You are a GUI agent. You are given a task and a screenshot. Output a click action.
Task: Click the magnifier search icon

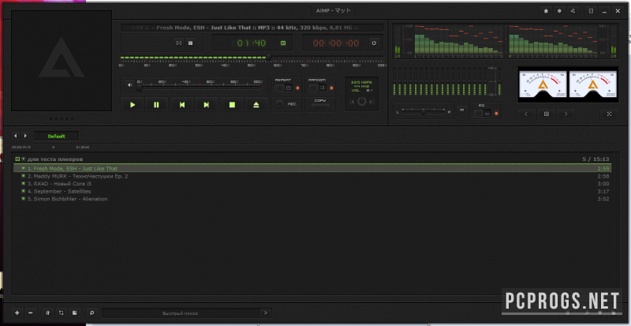92,313
